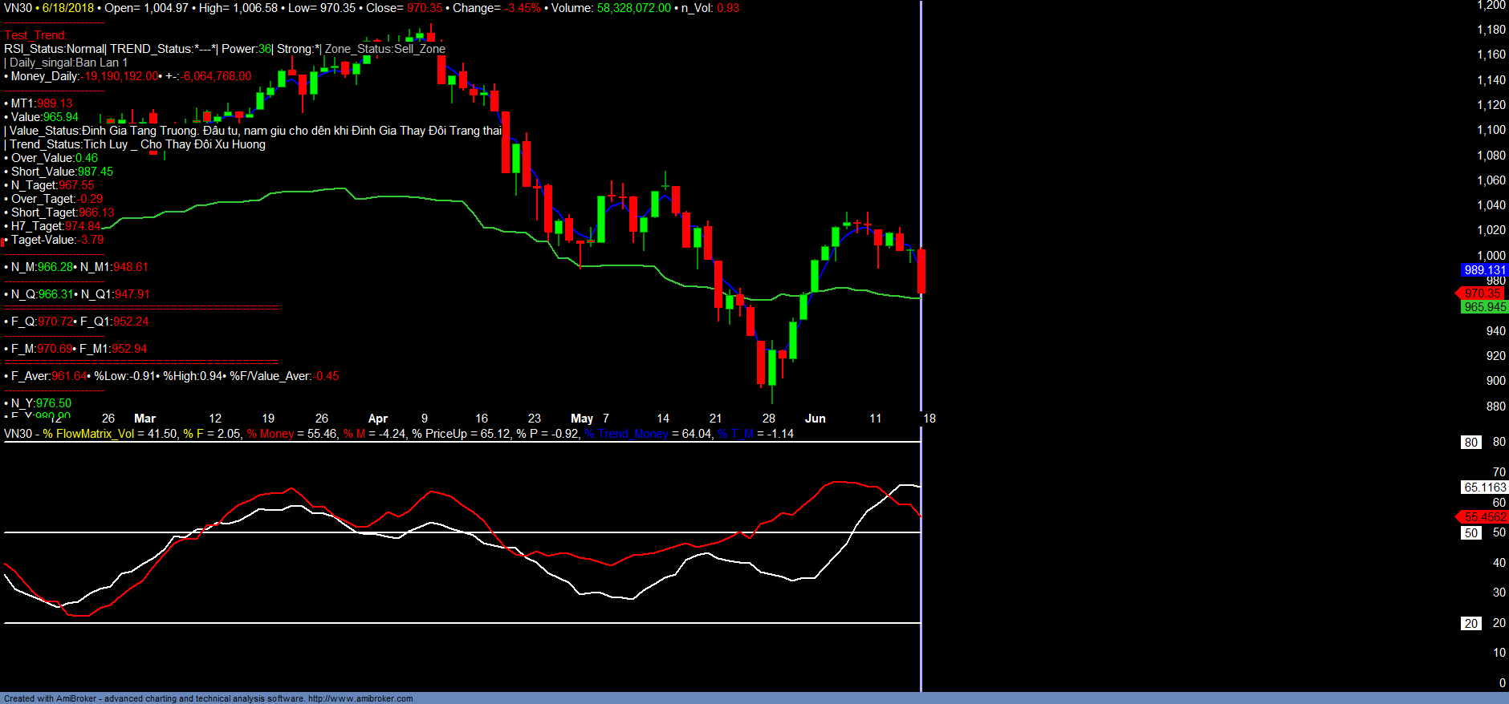
Task: Click the Jun month label on date axis
Action: [x=815, y=419]
